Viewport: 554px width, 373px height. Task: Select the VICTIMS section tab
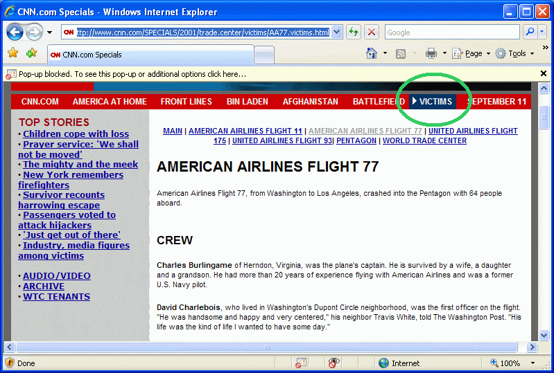[433, 102]
